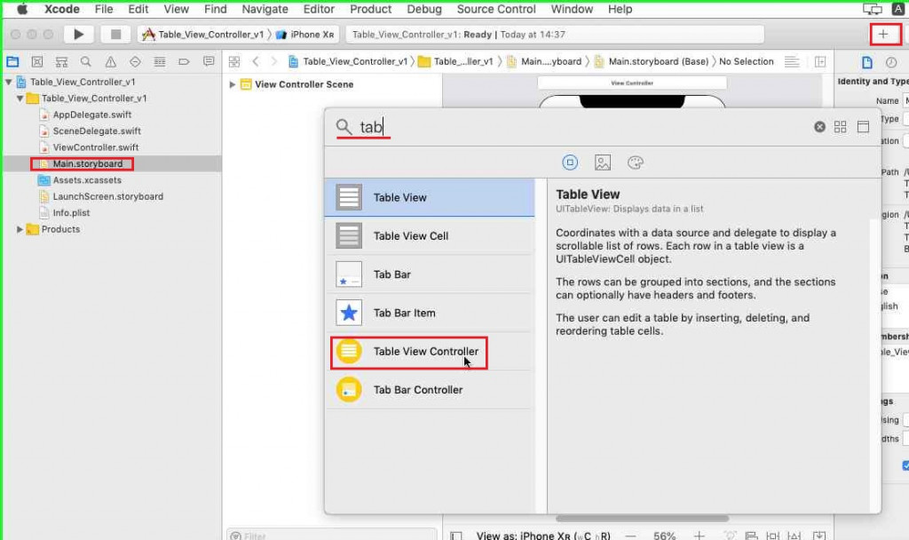Select Tab Bar Item in library
This screenshot has width=909, height=540.
(x=430, y=314)
